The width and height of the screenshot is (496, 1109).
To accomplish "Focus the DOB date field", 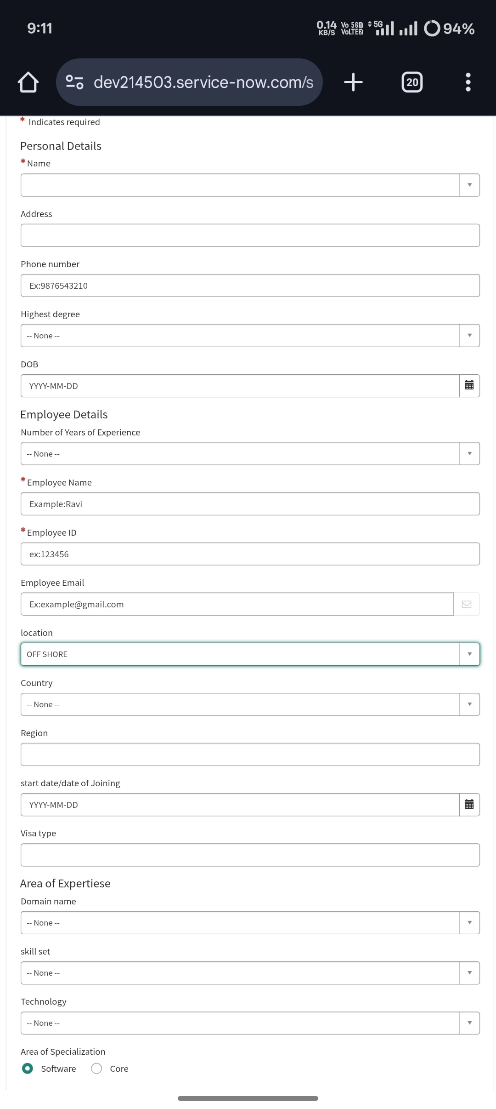I will (240, 386).
